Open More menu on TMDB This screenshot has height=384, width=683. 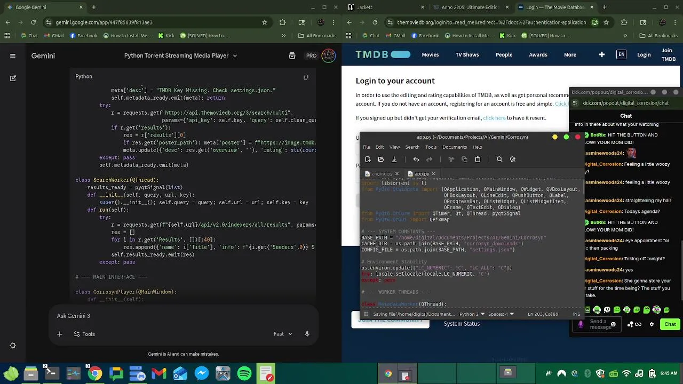pyautogui.click(x=570, y=54)
